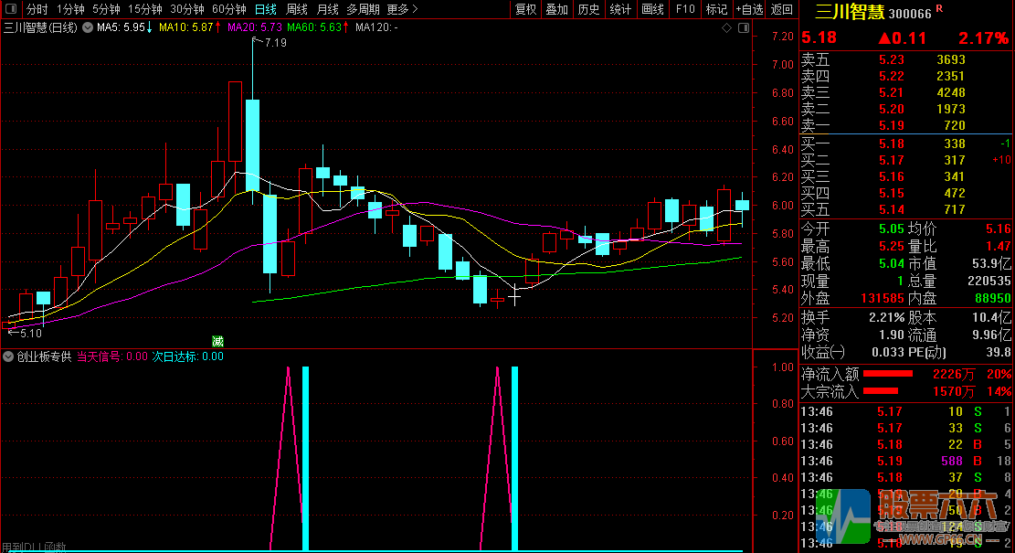Select the 画线 drawing tool
The image size is (1015, 553).
point(652,9)
